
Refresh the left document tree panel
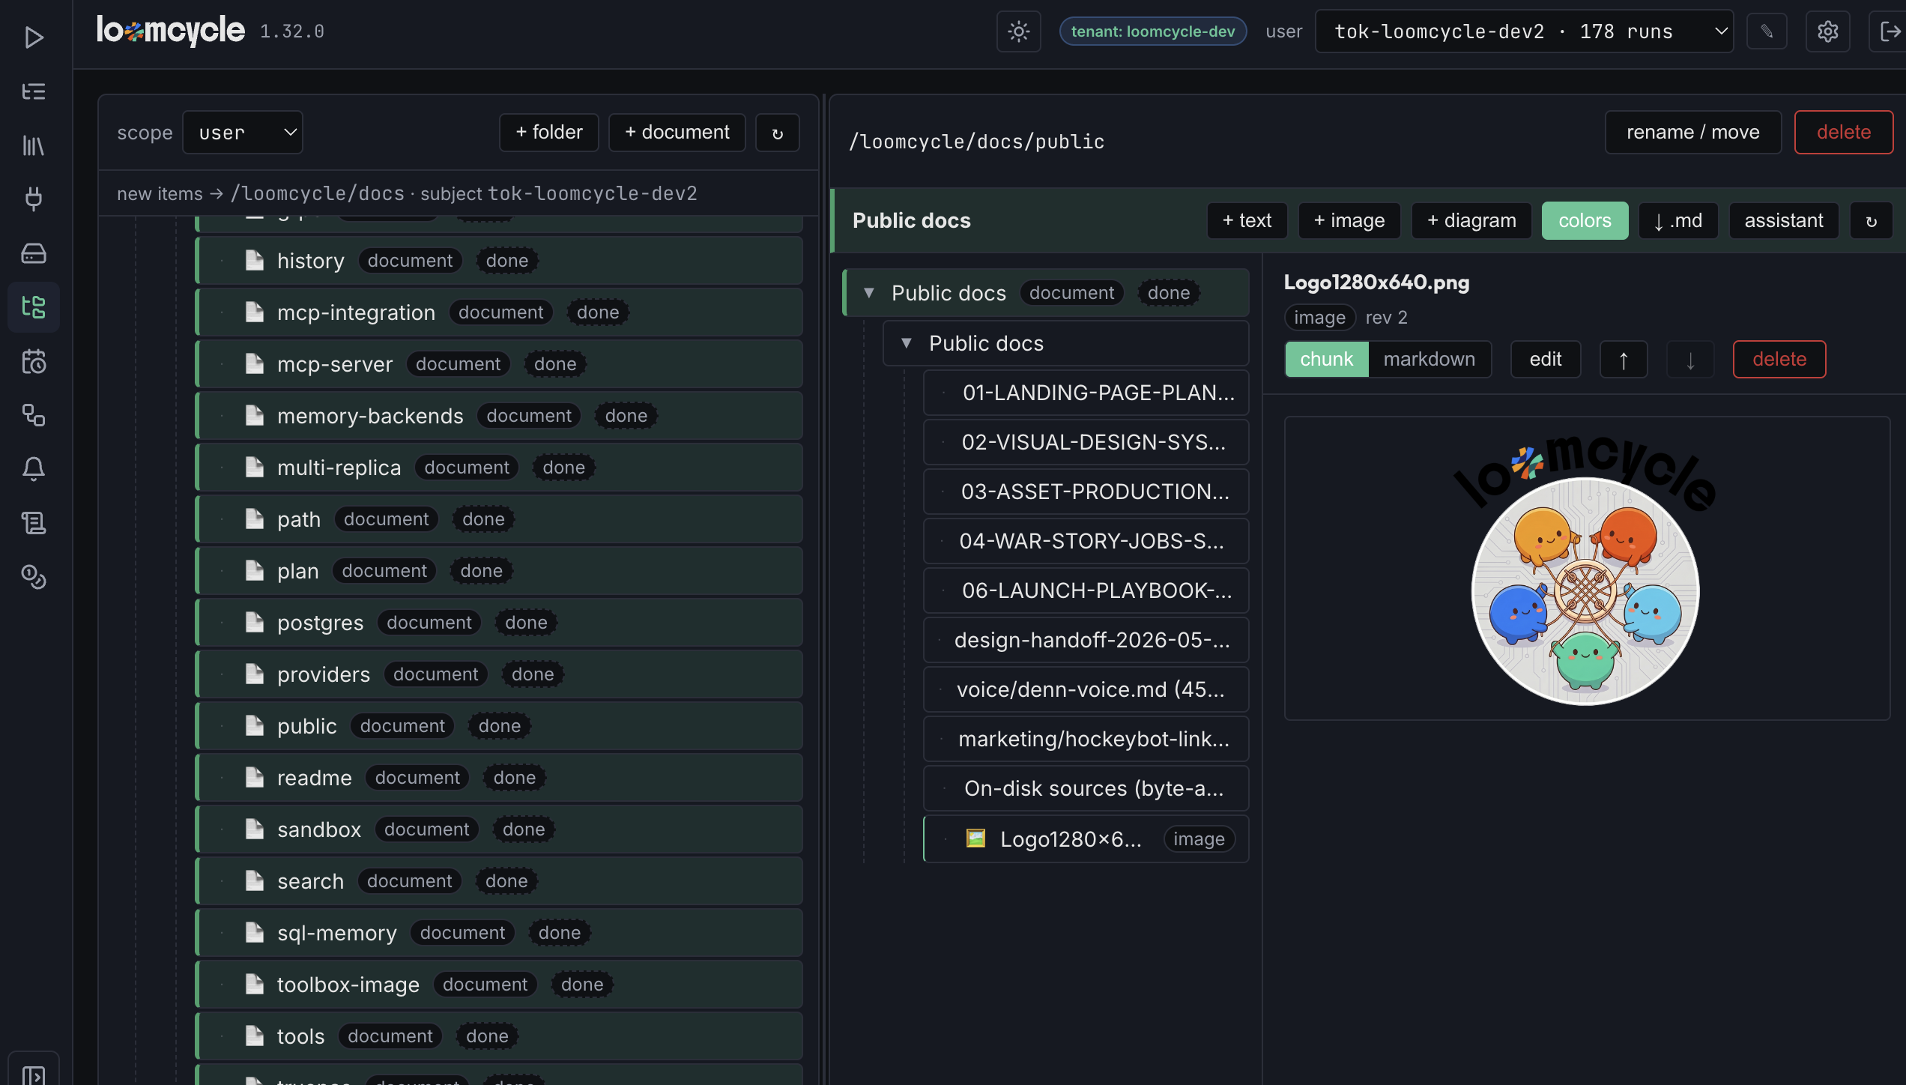pyautogui.click(x=778, y=133)
